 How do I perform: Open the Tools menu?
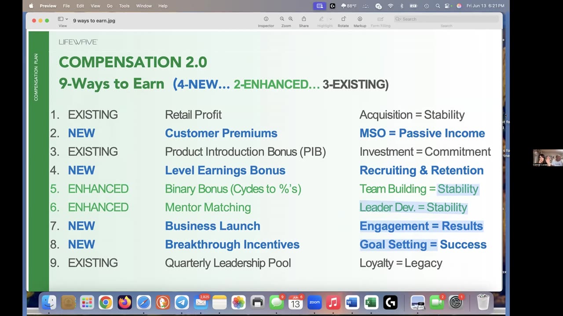(x=124, y=6)
